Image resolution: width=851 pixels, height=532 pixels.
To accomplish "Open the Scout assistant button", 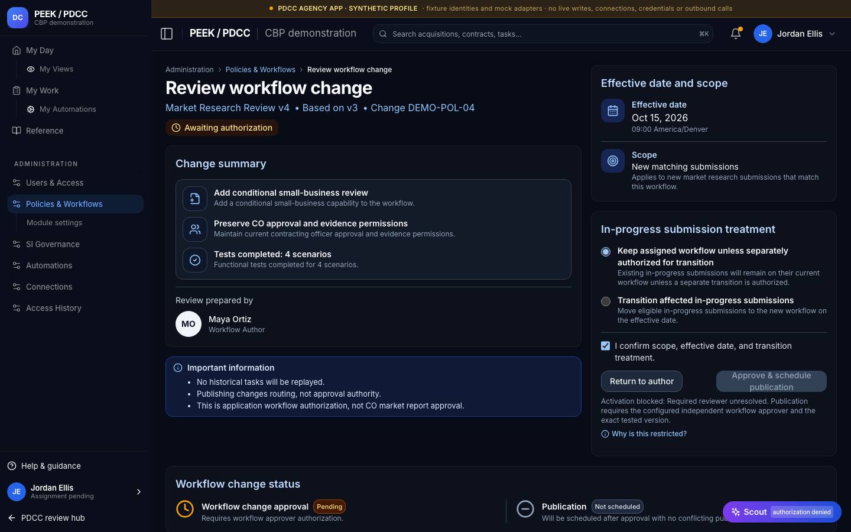I will tap(782, 512).
